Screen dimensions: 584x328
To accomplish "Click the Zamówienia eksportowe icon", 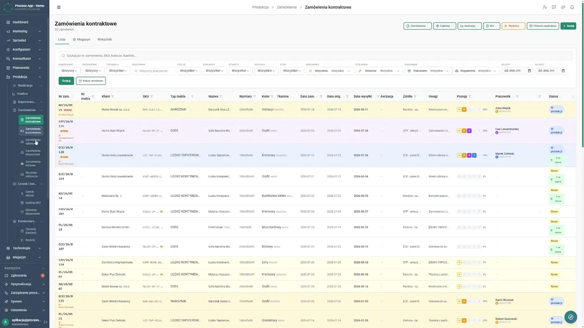I will 22,153.
